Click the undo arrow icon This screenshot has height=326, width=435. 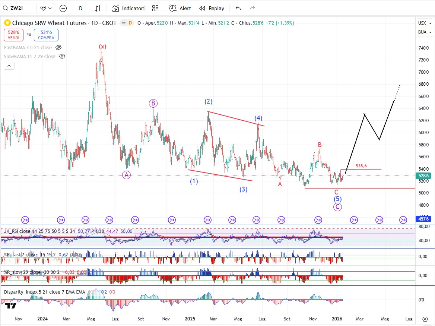tap(238, 8)
